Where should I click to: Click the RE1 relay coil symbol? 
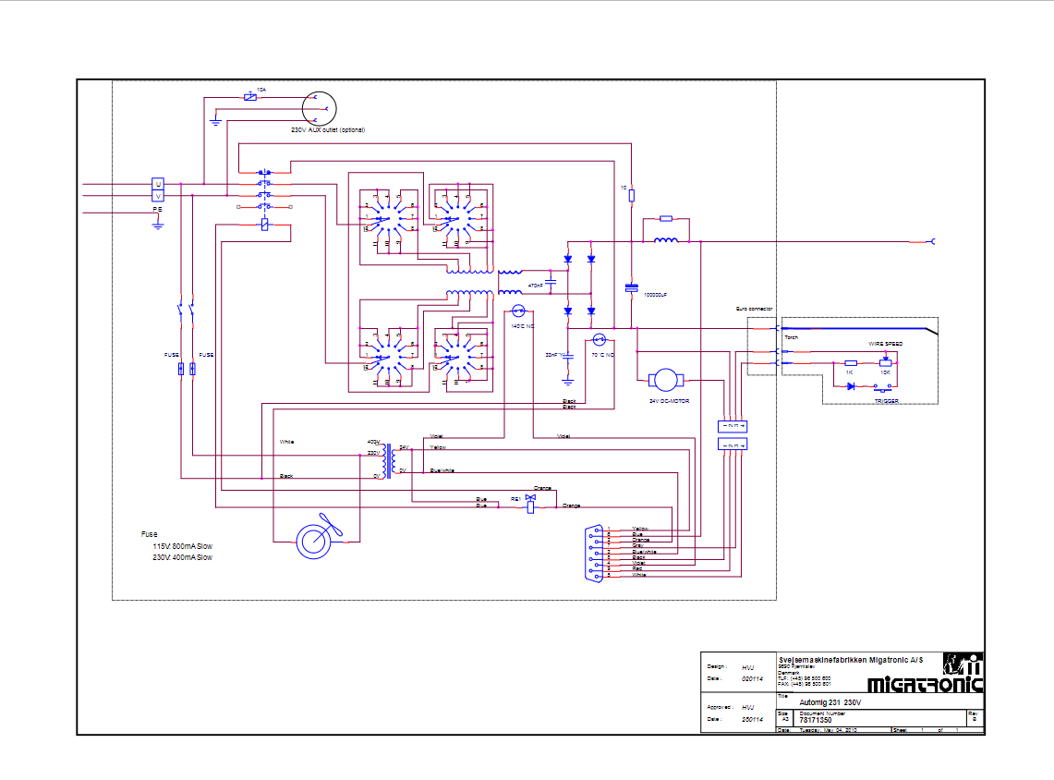[531, 505]
